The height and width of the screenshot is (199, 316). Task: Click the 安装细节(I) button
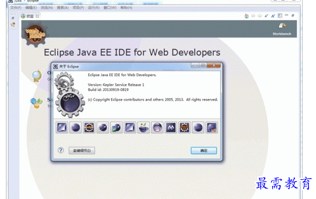click(82, 150)
